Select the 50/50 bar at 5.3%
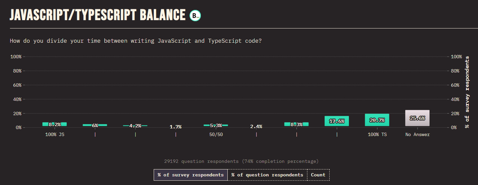 [216, 125]
